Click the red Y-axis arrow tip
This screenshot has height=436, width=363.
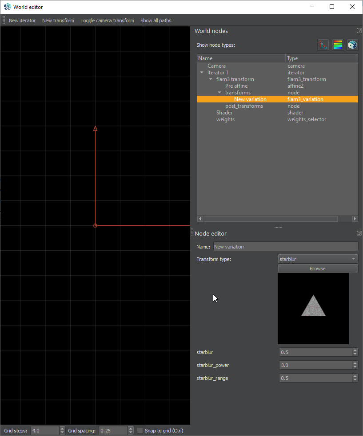coord(95,128)
